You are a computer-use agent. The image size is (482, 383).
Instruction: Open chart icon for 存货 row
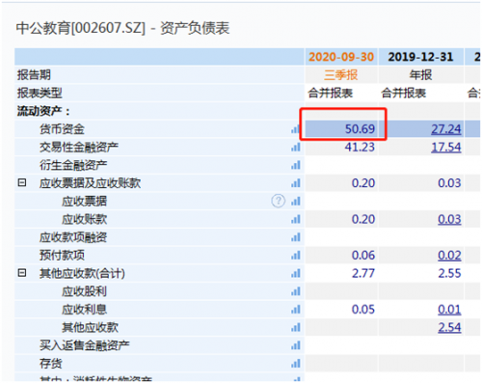coord(296,364)
